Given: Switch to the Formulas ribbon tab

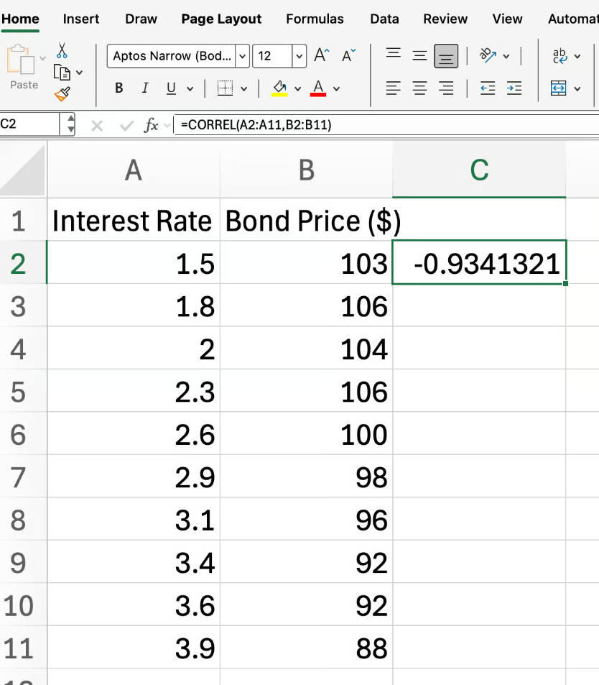Looking at the screenshot, I should click(315, 19).
